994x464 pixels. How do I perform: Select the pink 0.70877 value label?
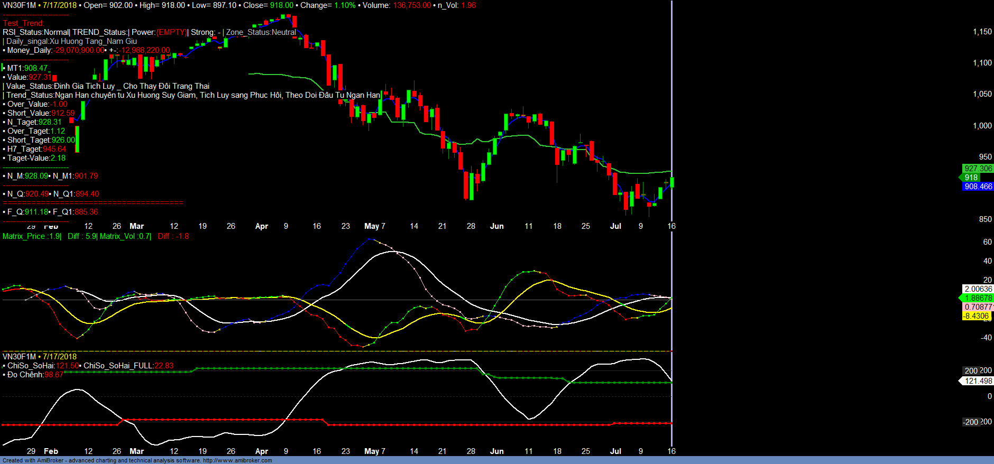pyautogui.click(x=978, y=307)
